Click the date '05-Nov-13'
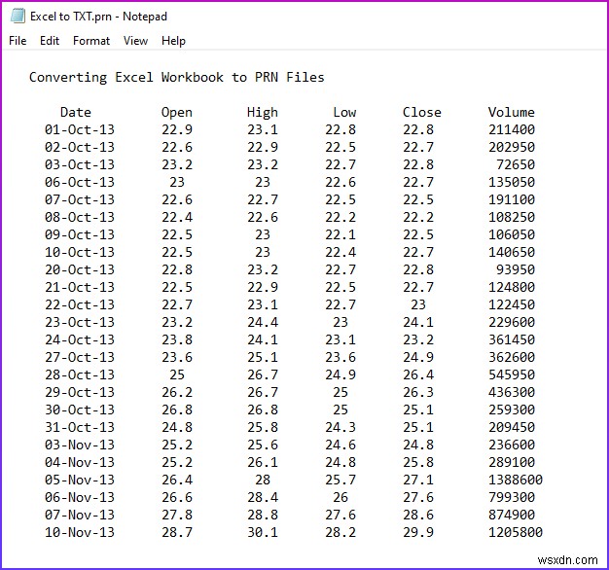609x570 pixels. (80, 480)
